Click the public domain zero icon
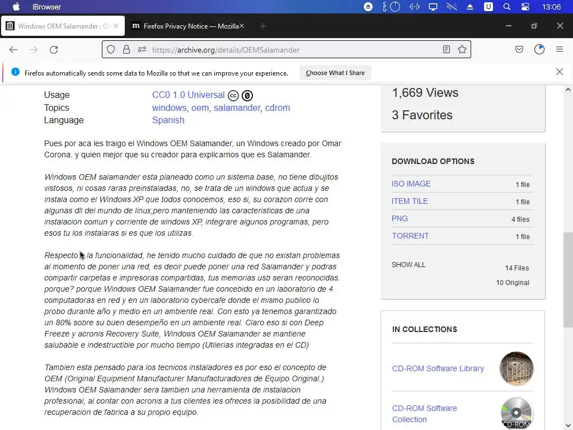The image size is (573, 430). [247, 96]
